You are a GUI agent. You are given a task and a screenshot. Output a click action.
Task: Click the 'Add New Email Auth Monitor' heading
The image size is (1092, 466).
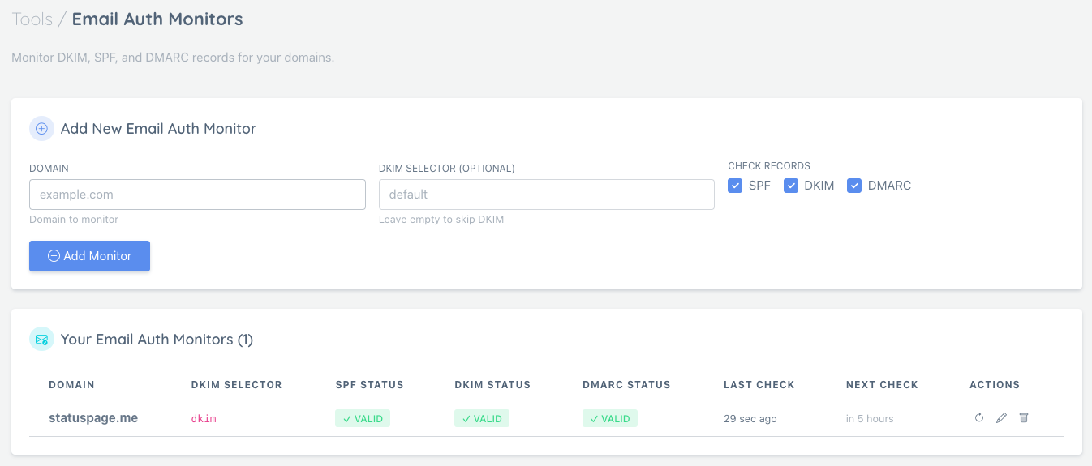[x=158, y=129]
